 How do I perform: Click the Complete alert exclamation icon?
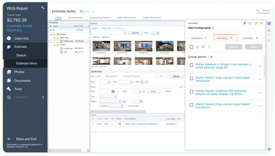(x=43, y=97)
